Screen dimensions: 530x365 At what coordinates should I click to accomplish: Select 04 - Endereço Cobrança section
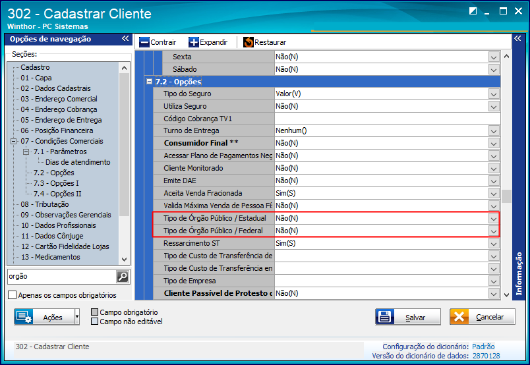[59, 109]
